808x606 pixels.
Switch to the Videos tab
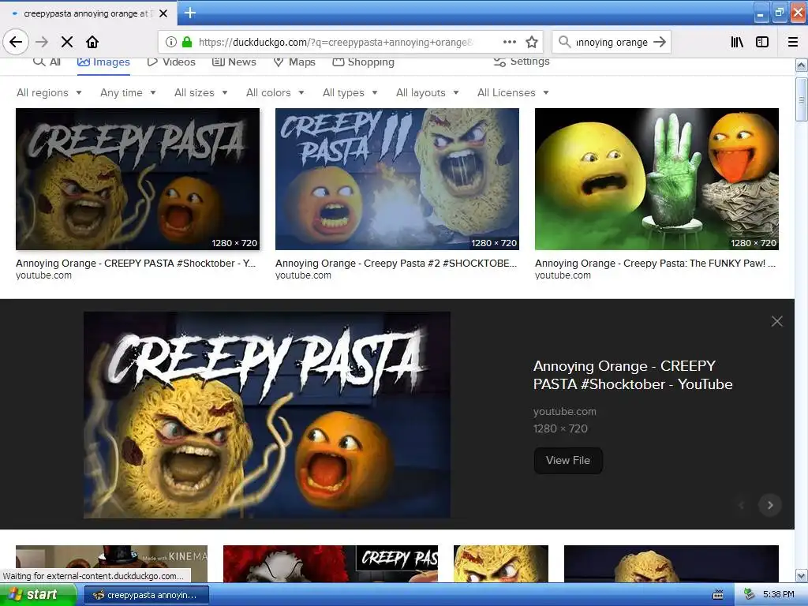click(x=171, y=62)
